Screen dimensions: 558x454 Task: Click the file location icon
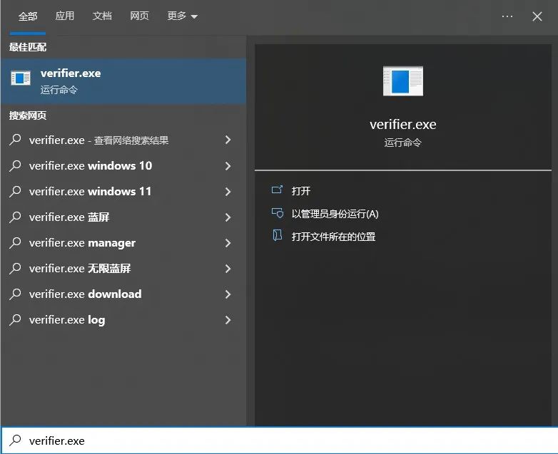(278, 235)
